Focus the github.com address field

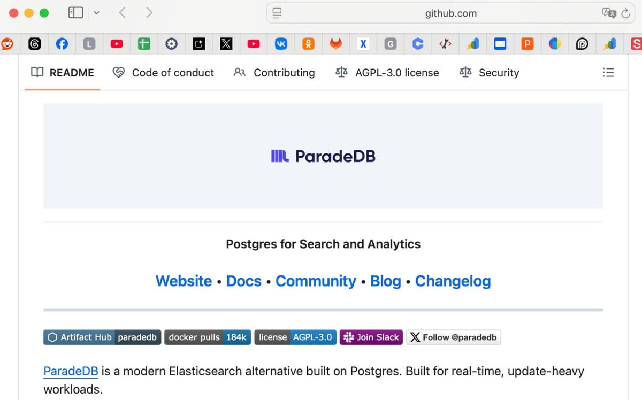click(450, 13)
